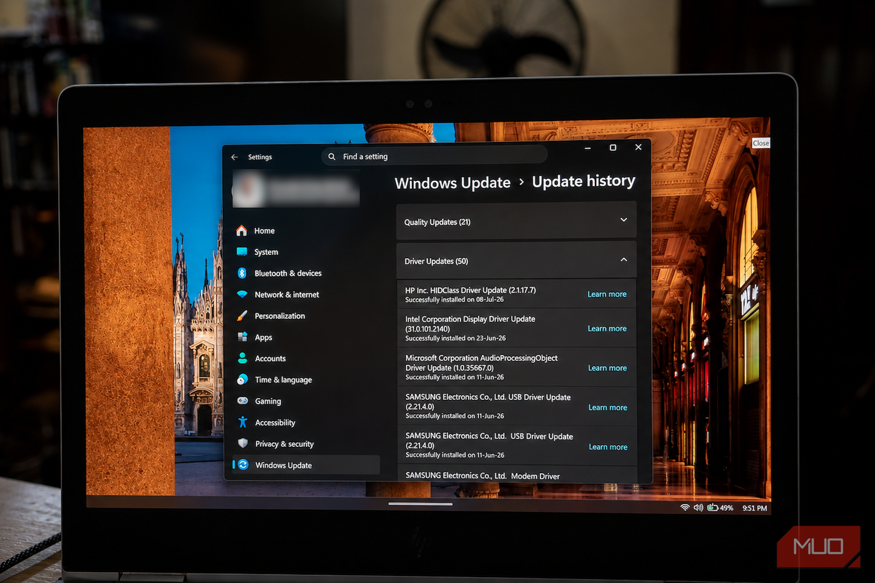The image size is (875, 583).
Task: Click Successfully installed on 23-Jun-26 text
Action: tap(455, 338)
